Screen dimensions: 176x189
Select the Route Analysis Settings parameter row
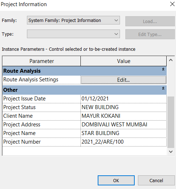pos(42,80)
